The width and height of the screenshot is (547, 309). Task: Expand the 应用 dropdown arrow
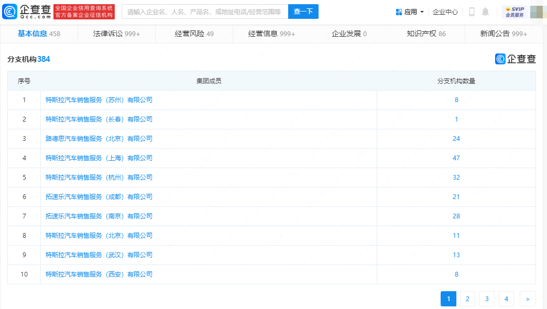click(x=422, y=12)
